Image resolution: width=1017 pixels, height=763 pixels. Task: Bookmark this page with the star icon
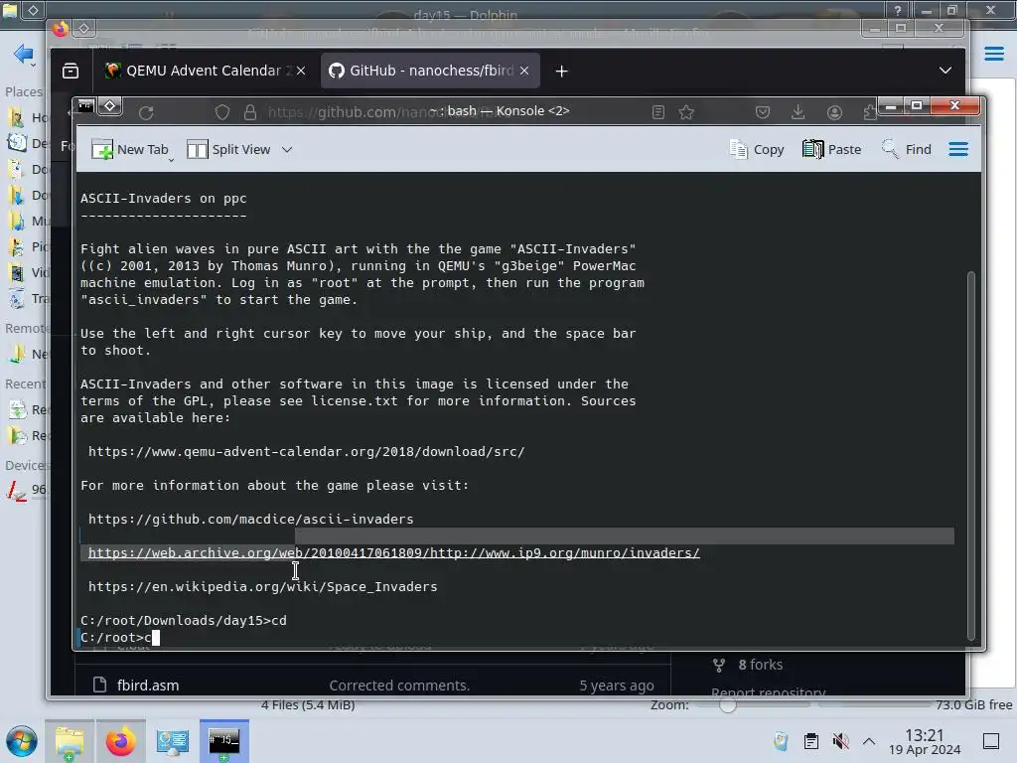tap(686, 113)
